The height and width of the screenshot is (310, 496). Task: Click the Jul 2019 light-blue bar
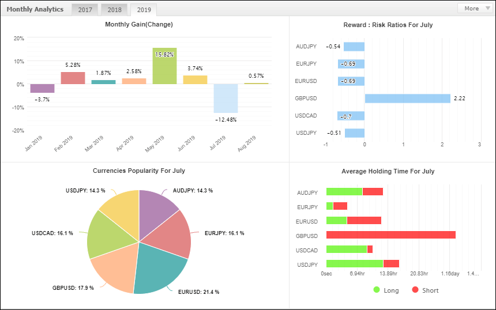pos(226,99)
